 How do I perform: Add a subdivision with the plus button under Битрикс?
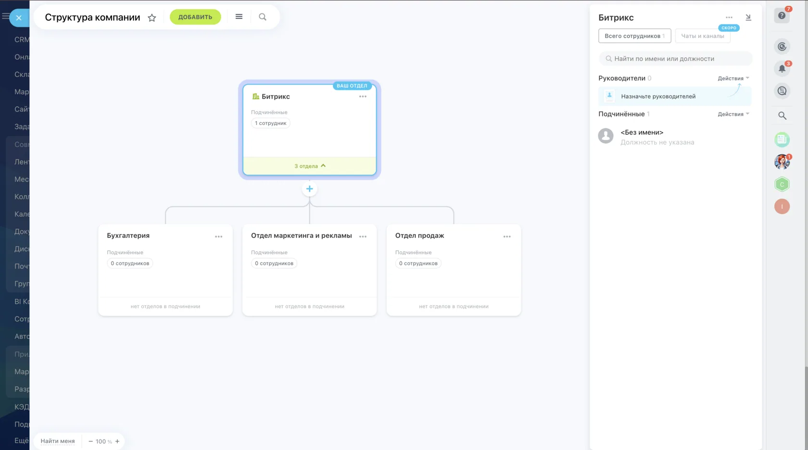click(310, 189)
